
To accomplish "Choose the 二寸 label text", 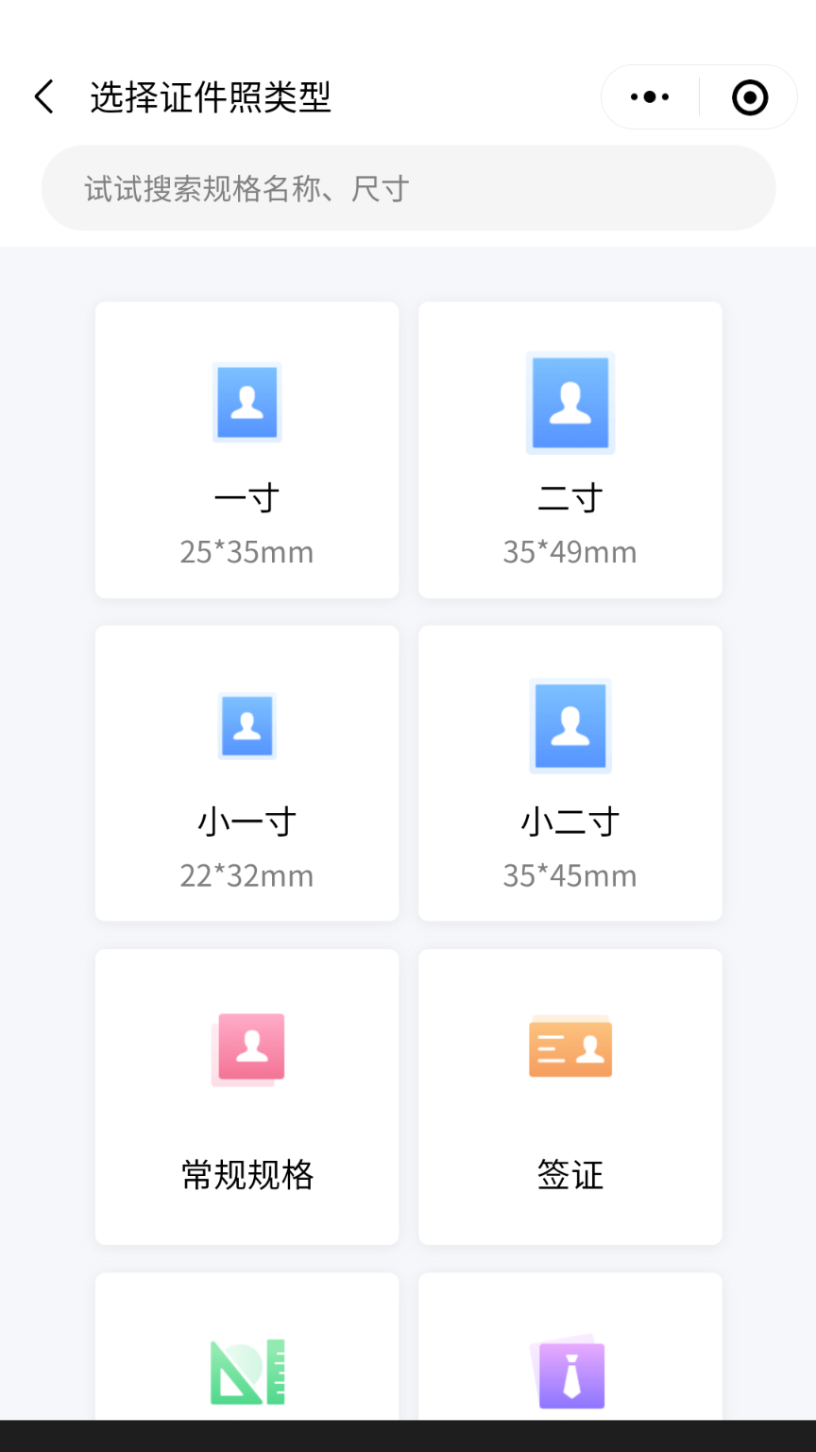I will (570, 498).
